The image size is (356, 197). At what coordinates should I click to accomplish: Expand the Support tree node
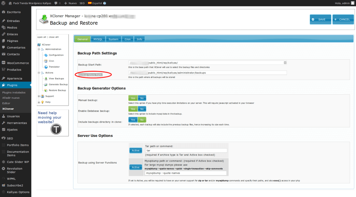click(x=39, y=96)
